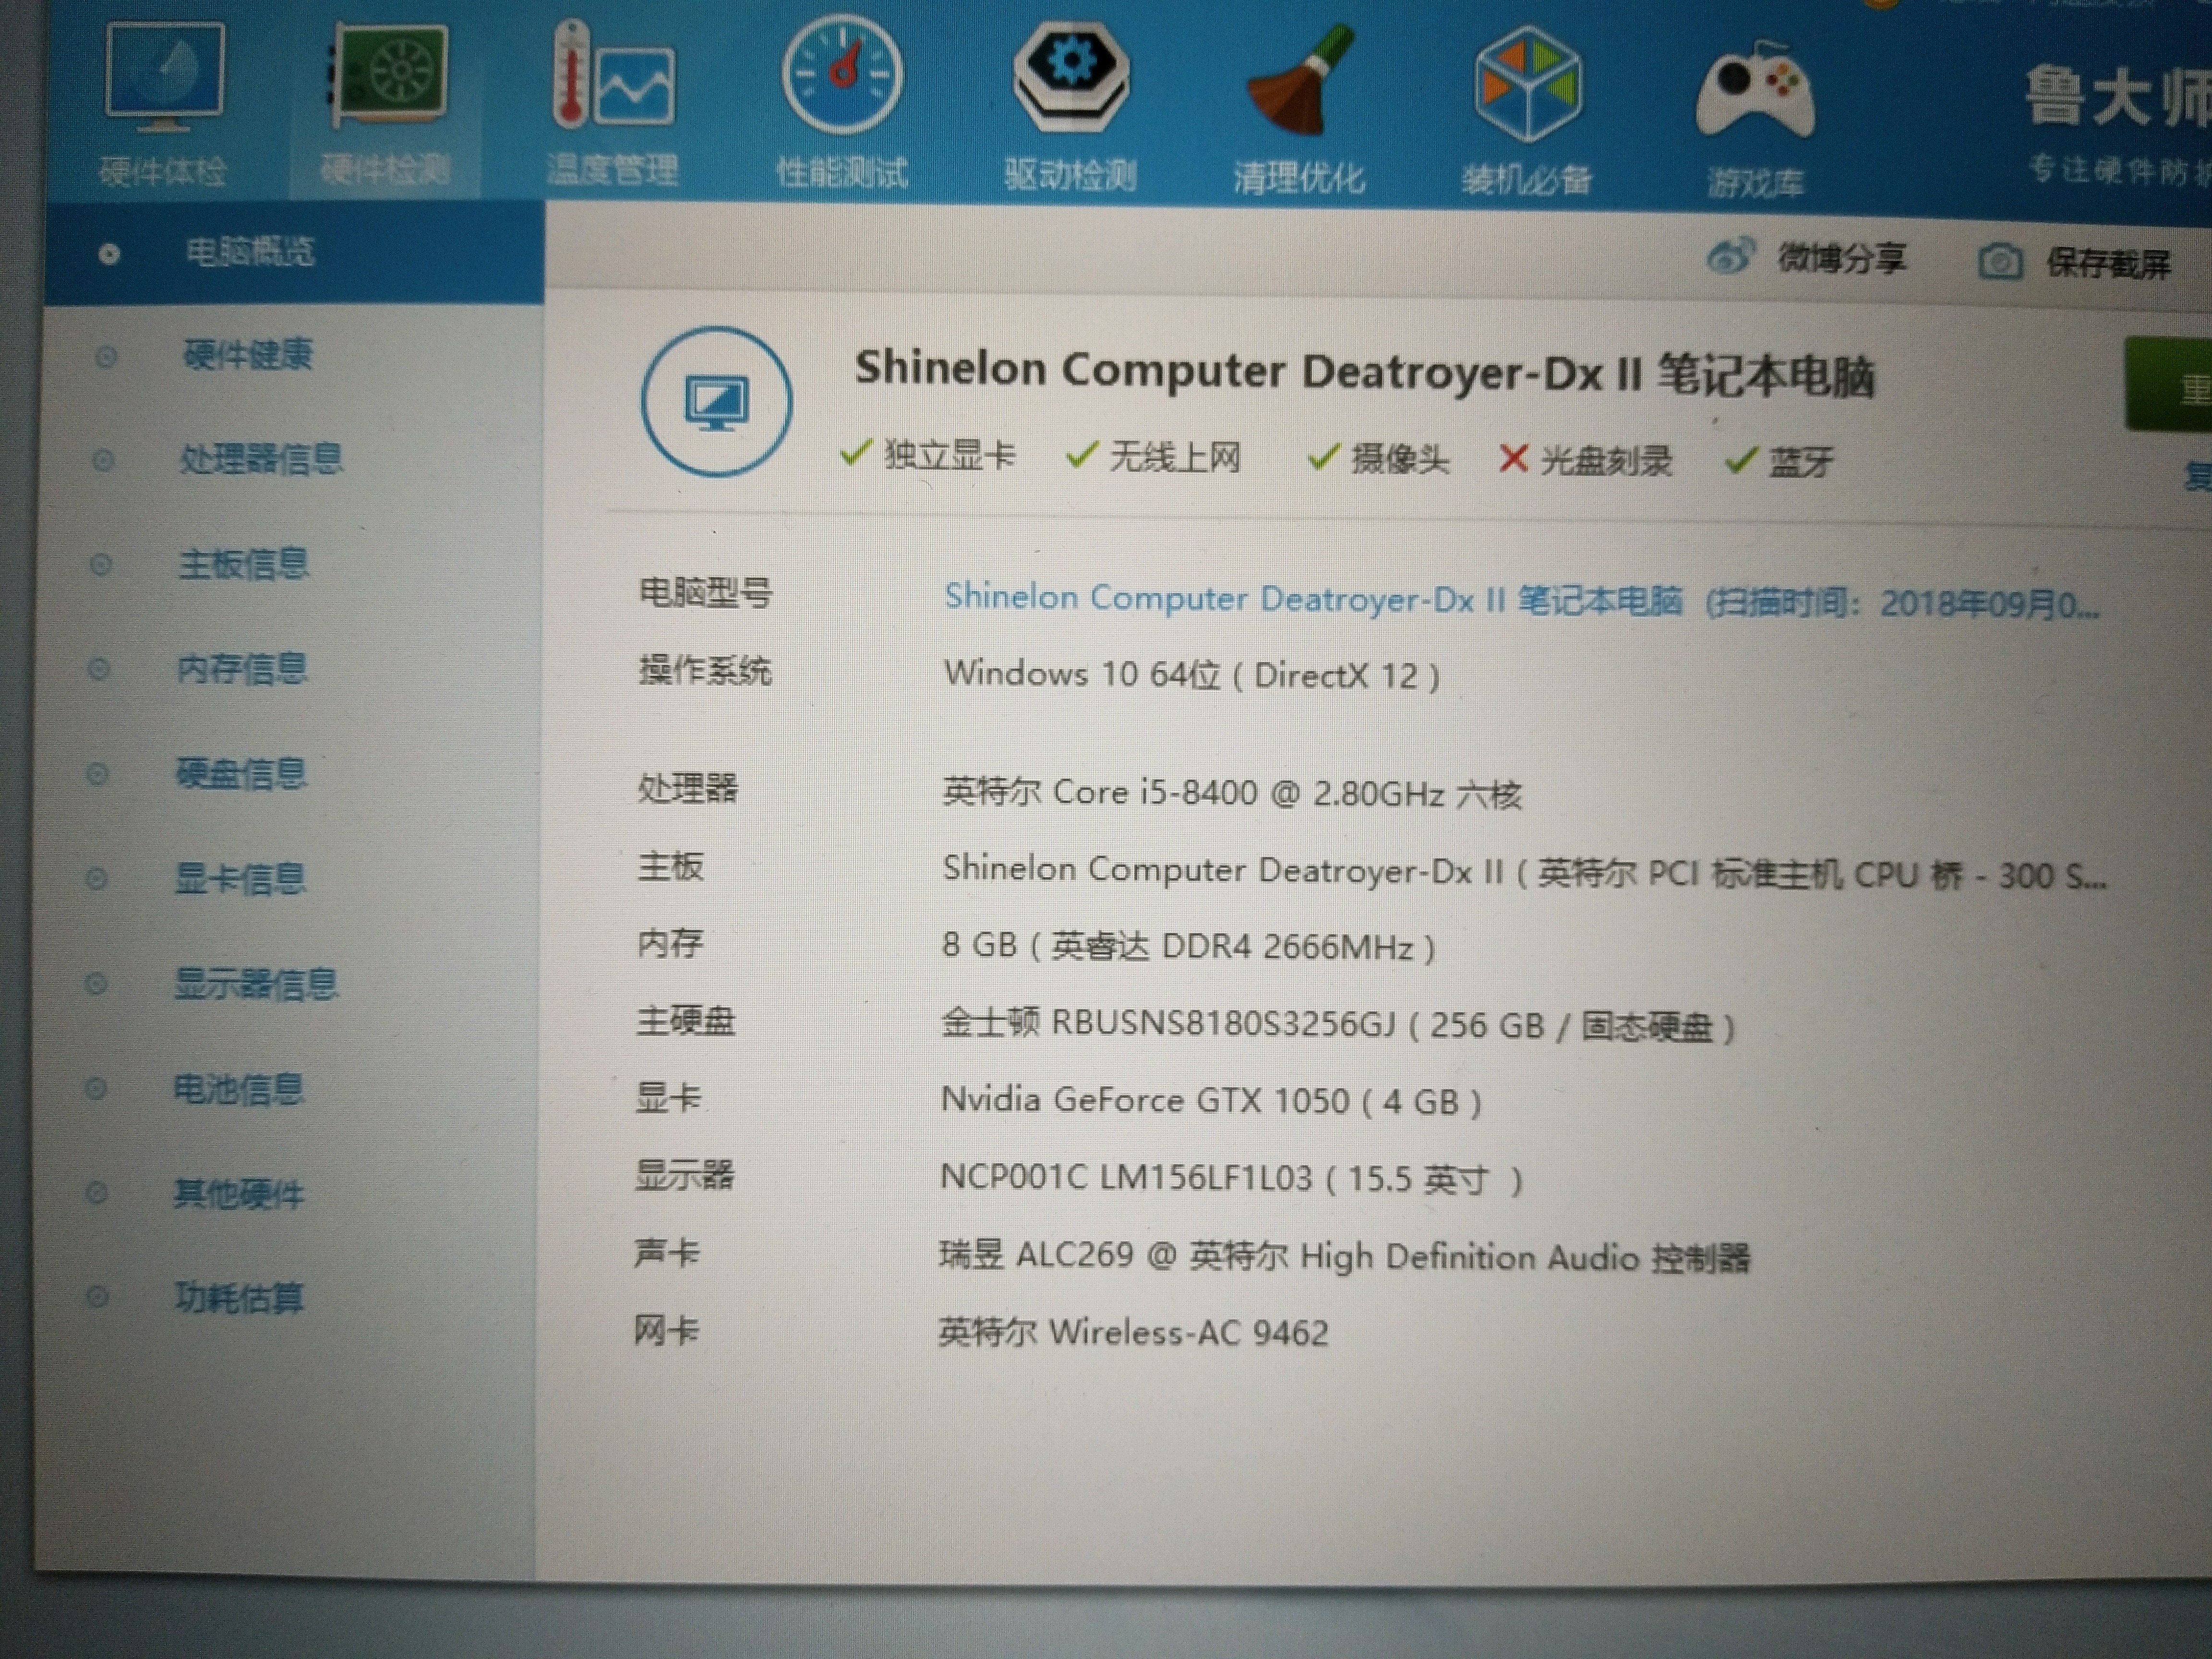
Task: Click the 声卡 row label
Action: pos(667,1252)
